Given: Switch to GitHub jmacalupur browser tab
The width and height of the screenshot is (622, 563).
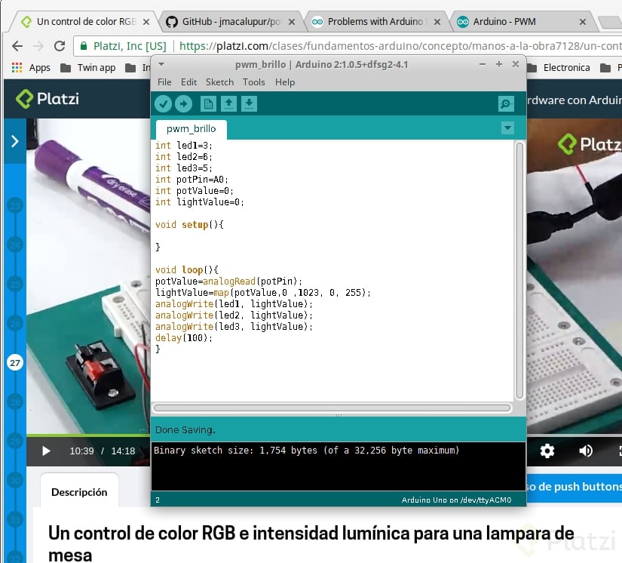Looking at the screenshot, I should point(231,21).
